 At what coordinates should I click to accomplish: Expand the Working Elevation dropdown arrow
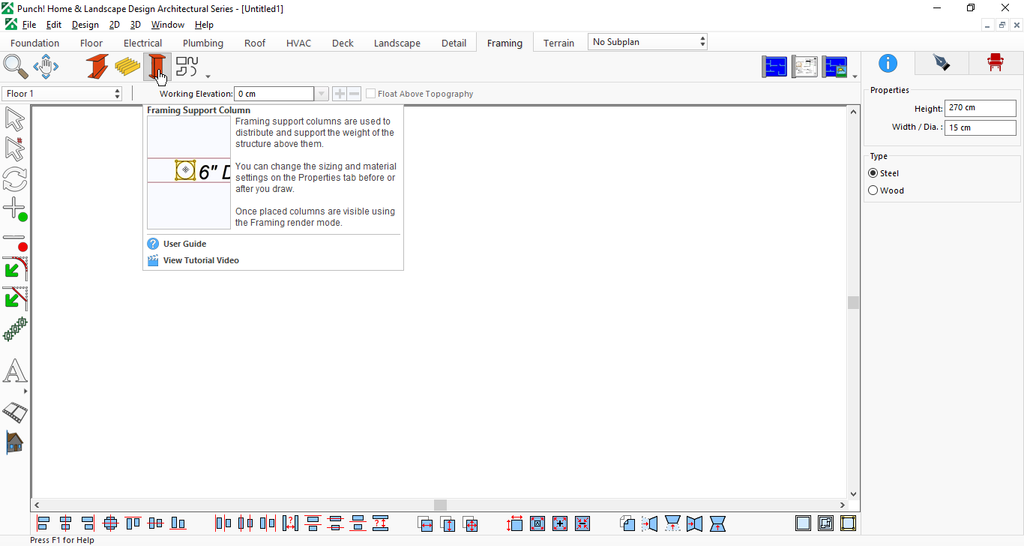(322, 94)
